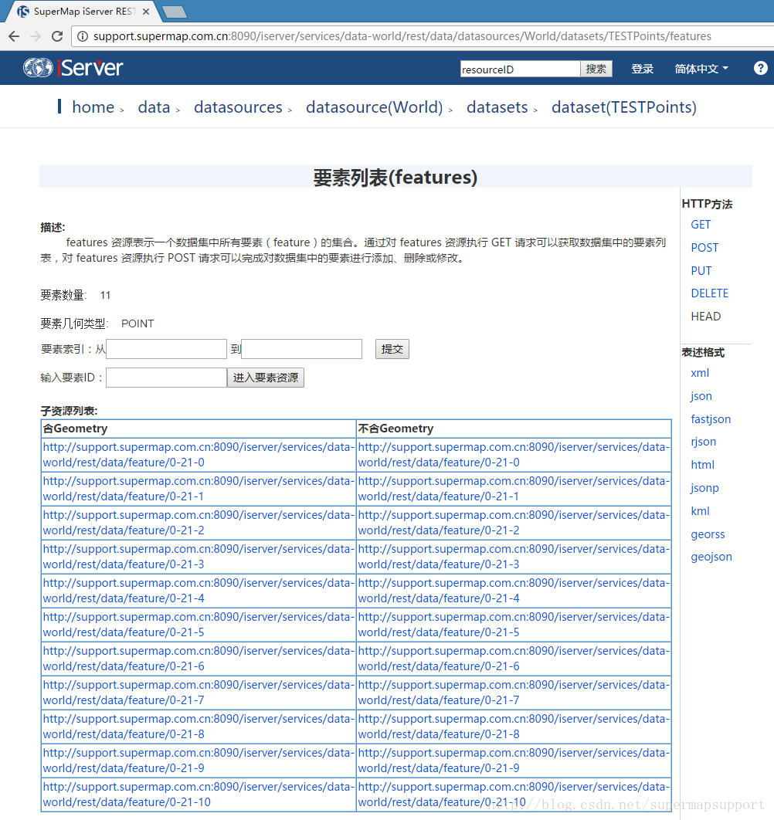Image resolution: width=774 pixels, height=820 pixels.
Task: Select the HEAD HTTP method
Action: click(x=706, y=317)
